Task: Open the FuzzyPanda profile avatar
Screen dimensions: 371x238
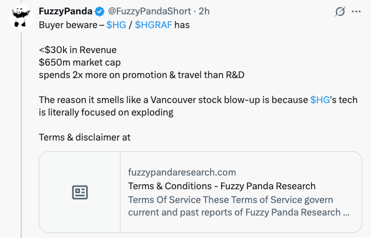Action: pos(21,17)
